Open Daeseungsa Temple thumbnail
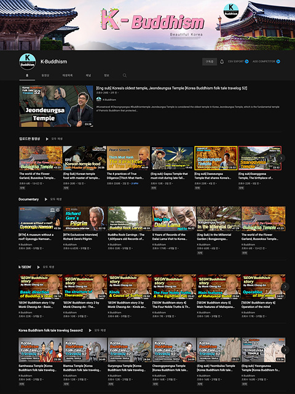This screenshot has width=295, height=394. 216,158
